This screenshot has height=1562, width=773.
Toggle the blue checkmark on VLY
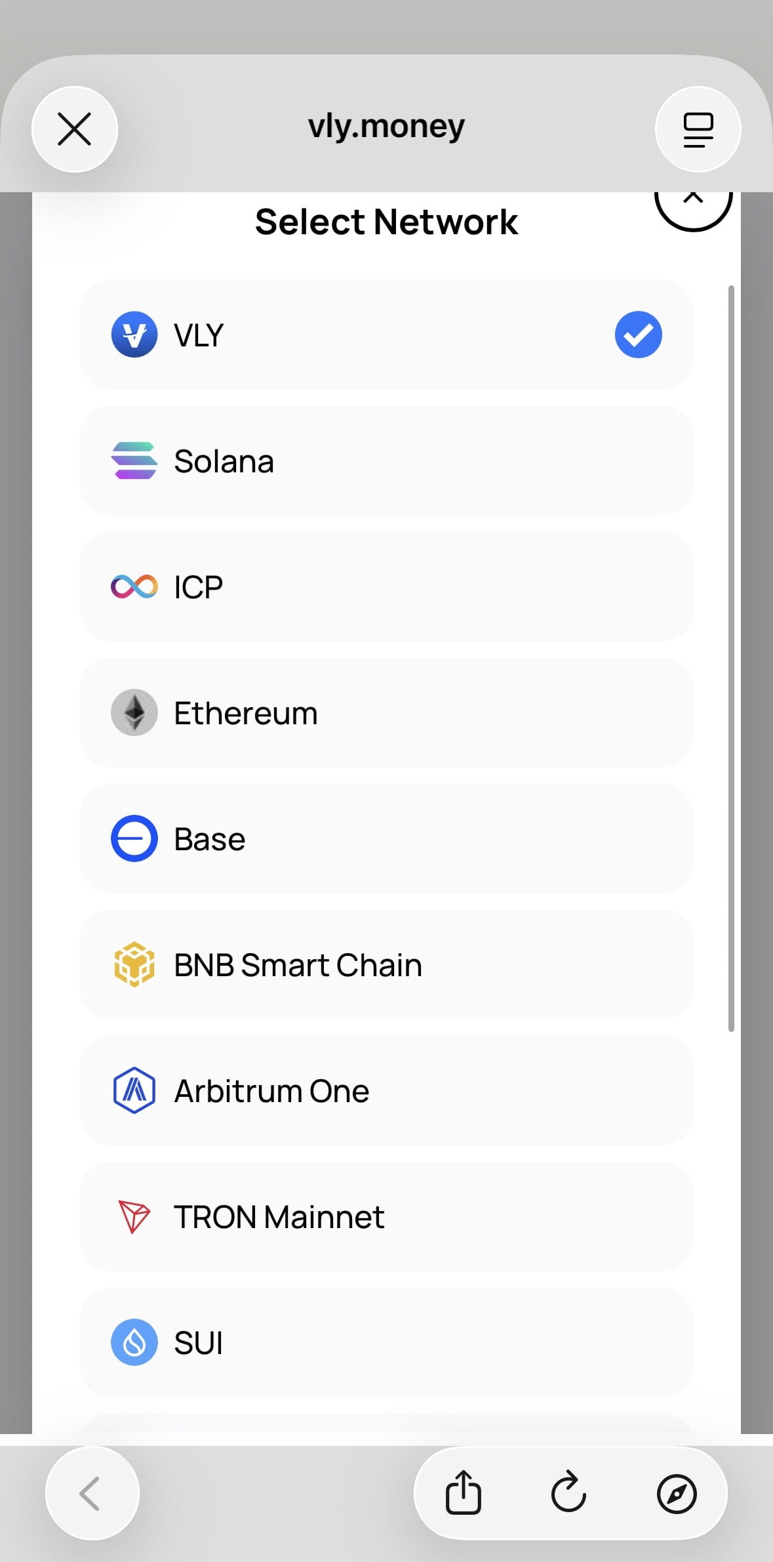tap(638, 335)
